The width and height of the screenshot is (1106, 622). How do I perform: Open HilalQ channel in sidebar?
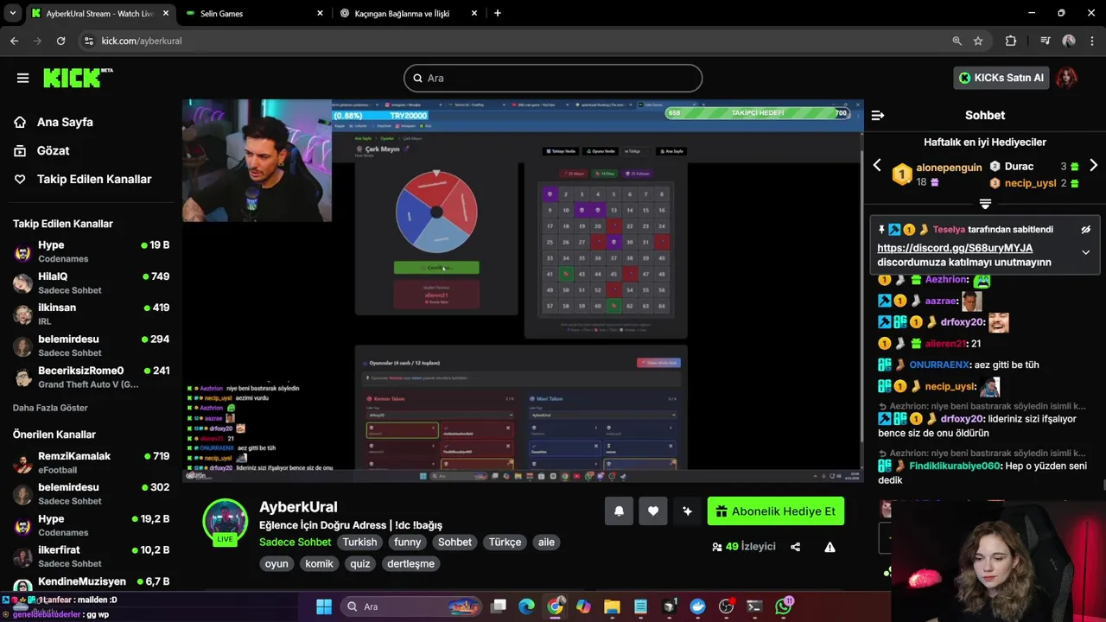coord(91,282)
